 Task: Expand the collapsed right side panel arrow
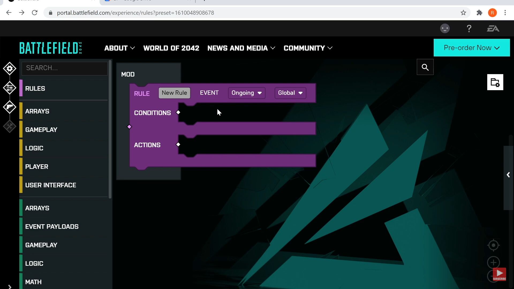(508, 175)
